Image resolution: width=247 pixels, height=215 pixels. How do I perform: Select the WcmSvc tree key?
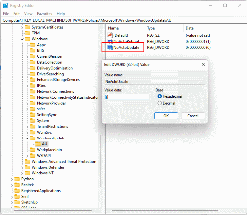point(44,132)
